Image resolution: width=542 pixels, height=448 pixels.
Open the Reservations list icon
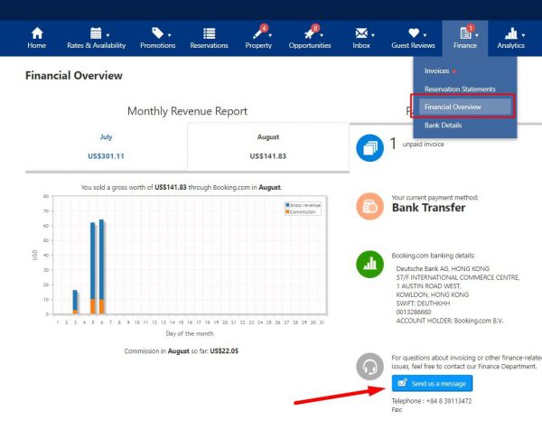209,33
